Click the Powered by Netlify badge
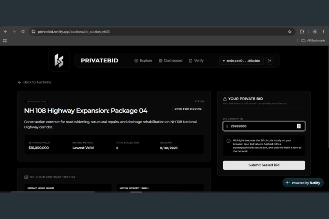This screenshot has height=219, width=329. (x=303, y=183)
